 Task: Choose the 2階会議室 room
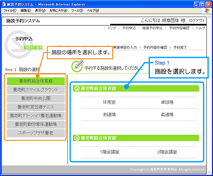click(x=167, y=152)
